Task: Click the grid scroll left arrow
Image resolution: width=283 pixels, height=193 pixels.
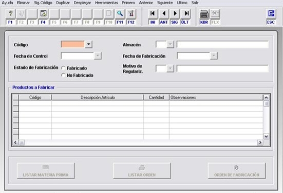Action: (15, 143)
